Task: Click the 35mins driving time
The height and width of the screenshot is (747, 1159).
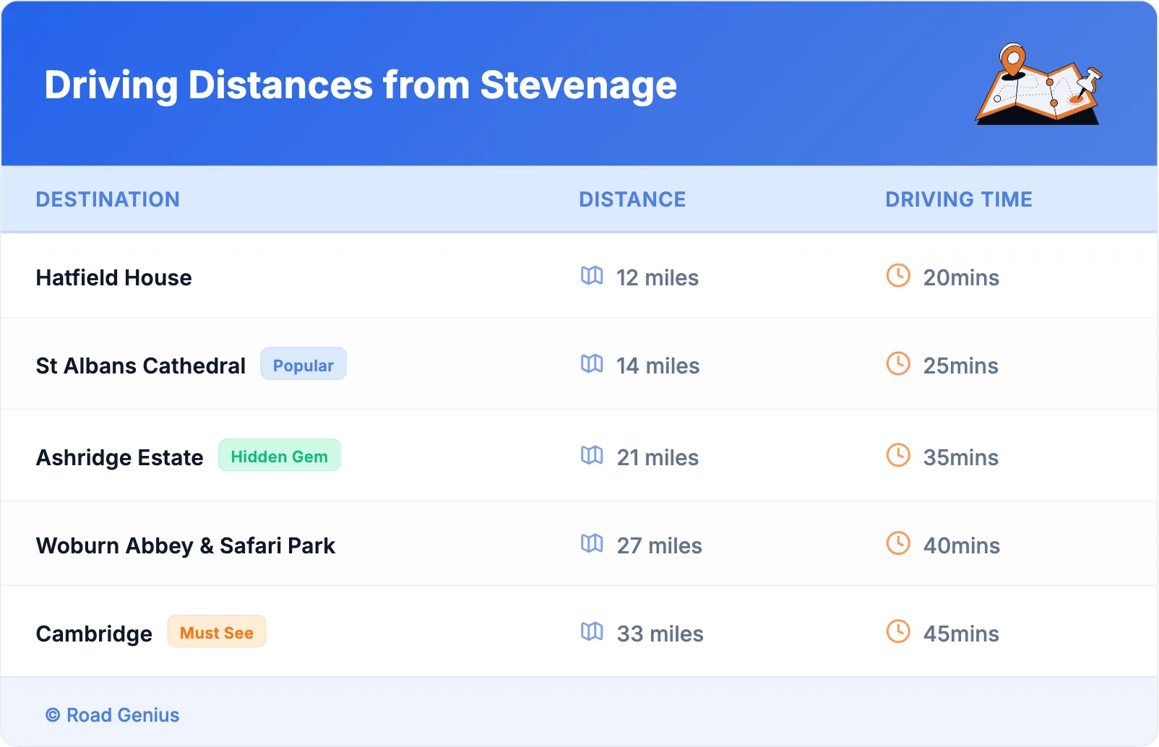Action: (961, 457)
